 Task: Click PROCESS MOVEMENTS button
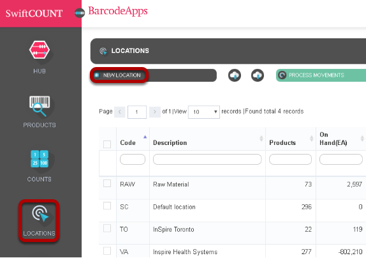(321, 75)
